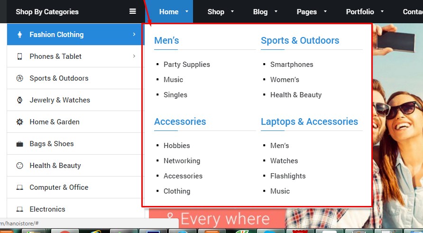Go to the Flashlights link
Viewport: 423px width, 233px height.
click(288, 176)
